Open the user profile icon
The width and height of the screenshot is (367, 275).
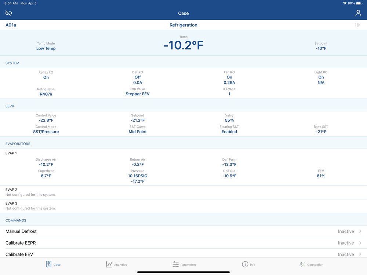pyautogui.click(x=358, y=13)
